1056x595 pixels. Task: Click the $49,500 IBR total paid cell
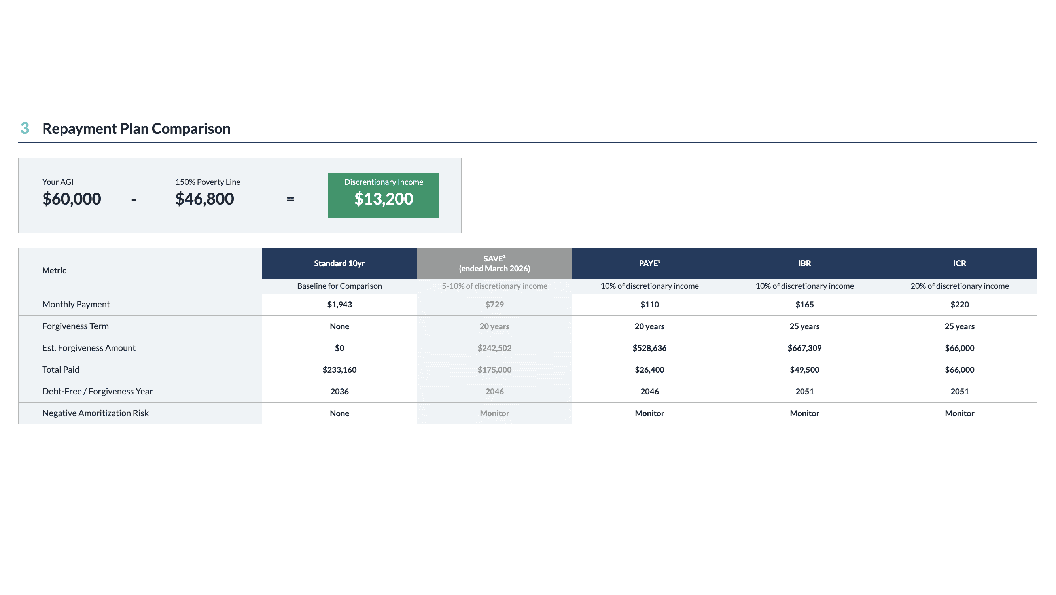coord(804,370)
